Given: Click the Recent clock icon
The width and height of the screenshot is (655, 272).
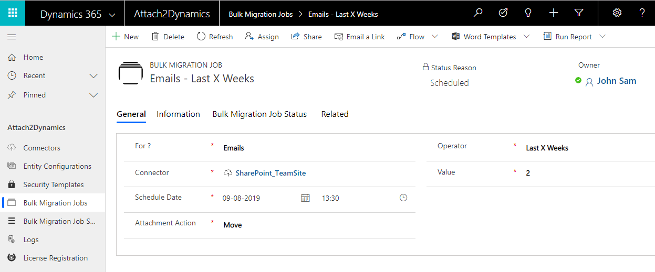Looking at the screenshot, I should (12, 75).
